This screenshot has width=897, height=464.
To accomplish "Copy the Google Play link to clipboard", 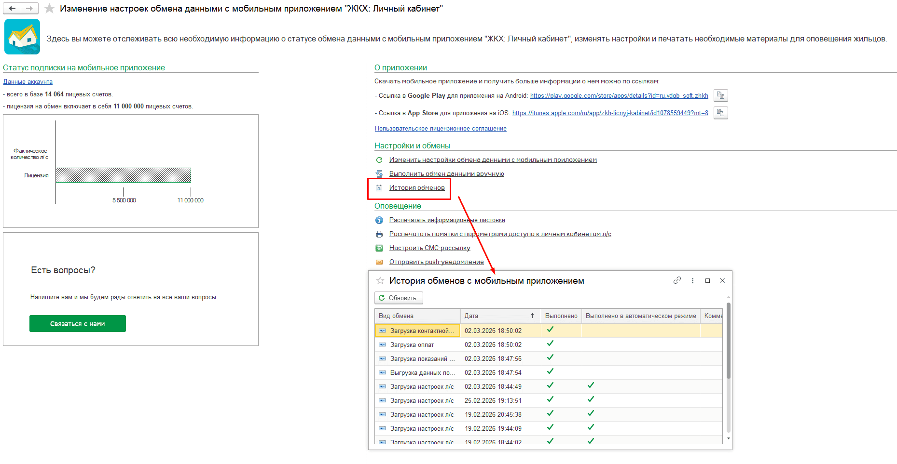I will [x=720, y=95].
